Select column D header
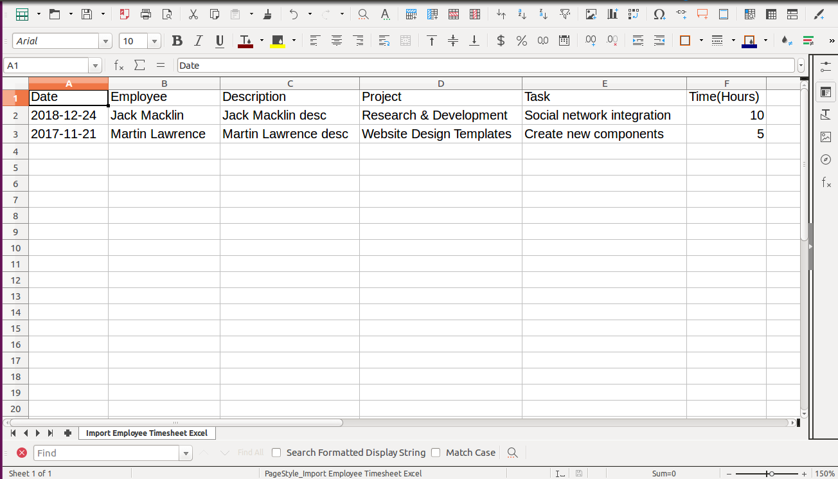 (x=441, y=84)
